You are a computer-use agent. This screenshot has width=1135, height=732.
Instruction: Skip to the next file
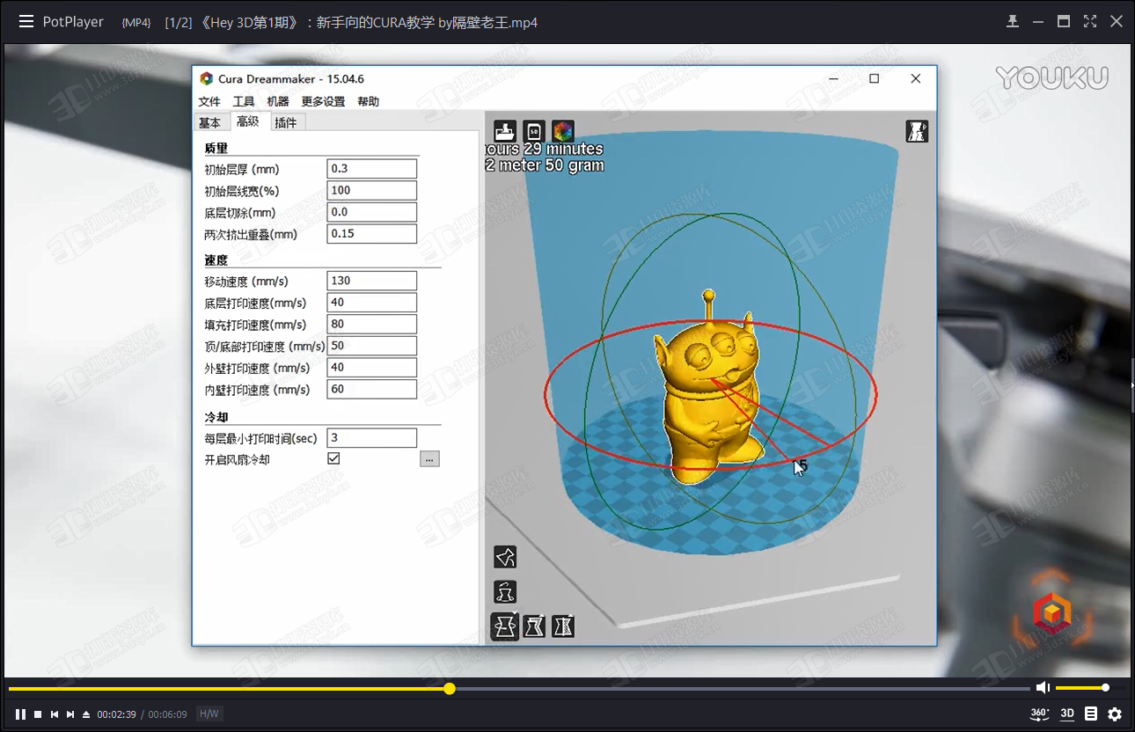coord(70,714)
